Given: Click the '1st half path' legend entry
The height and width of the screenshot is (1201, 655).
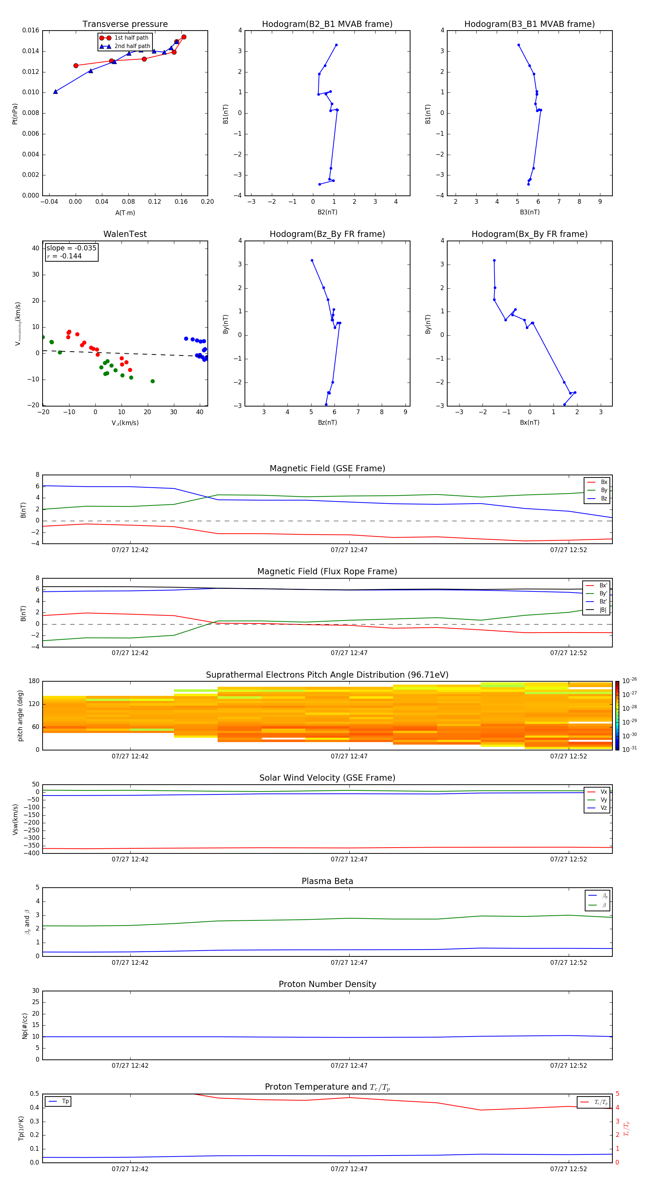Looking at the screenshot, I should pyautogui.click(x=124, y=38).
